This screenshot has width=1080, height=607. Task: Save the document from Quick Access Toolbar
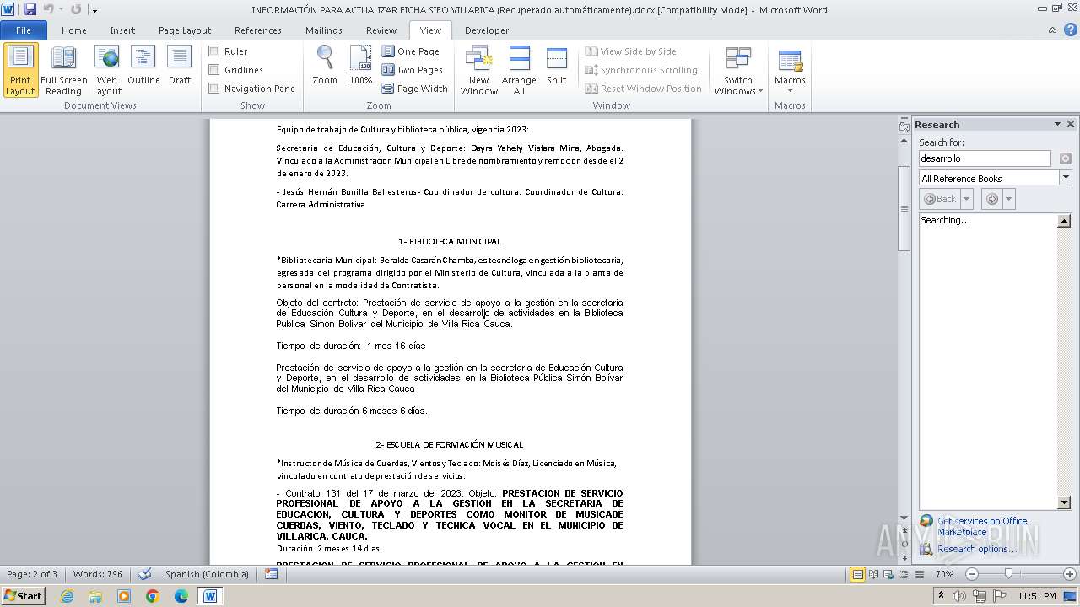pos(30,9)
